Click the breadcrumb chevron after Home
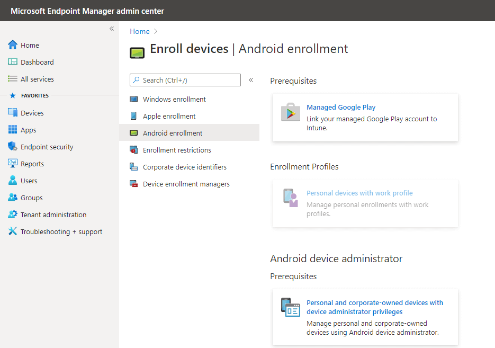 [x=156, y=31]
